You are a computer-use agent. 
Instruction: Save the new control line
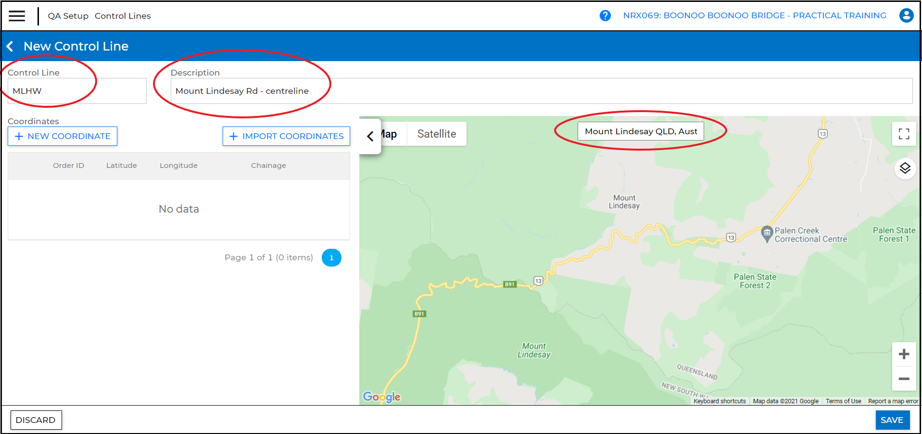[x=892, y=420]
